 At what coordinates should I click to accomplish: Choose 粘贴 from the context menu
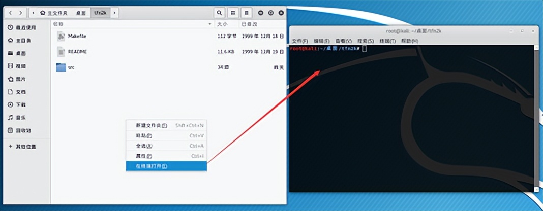[166, 136]
